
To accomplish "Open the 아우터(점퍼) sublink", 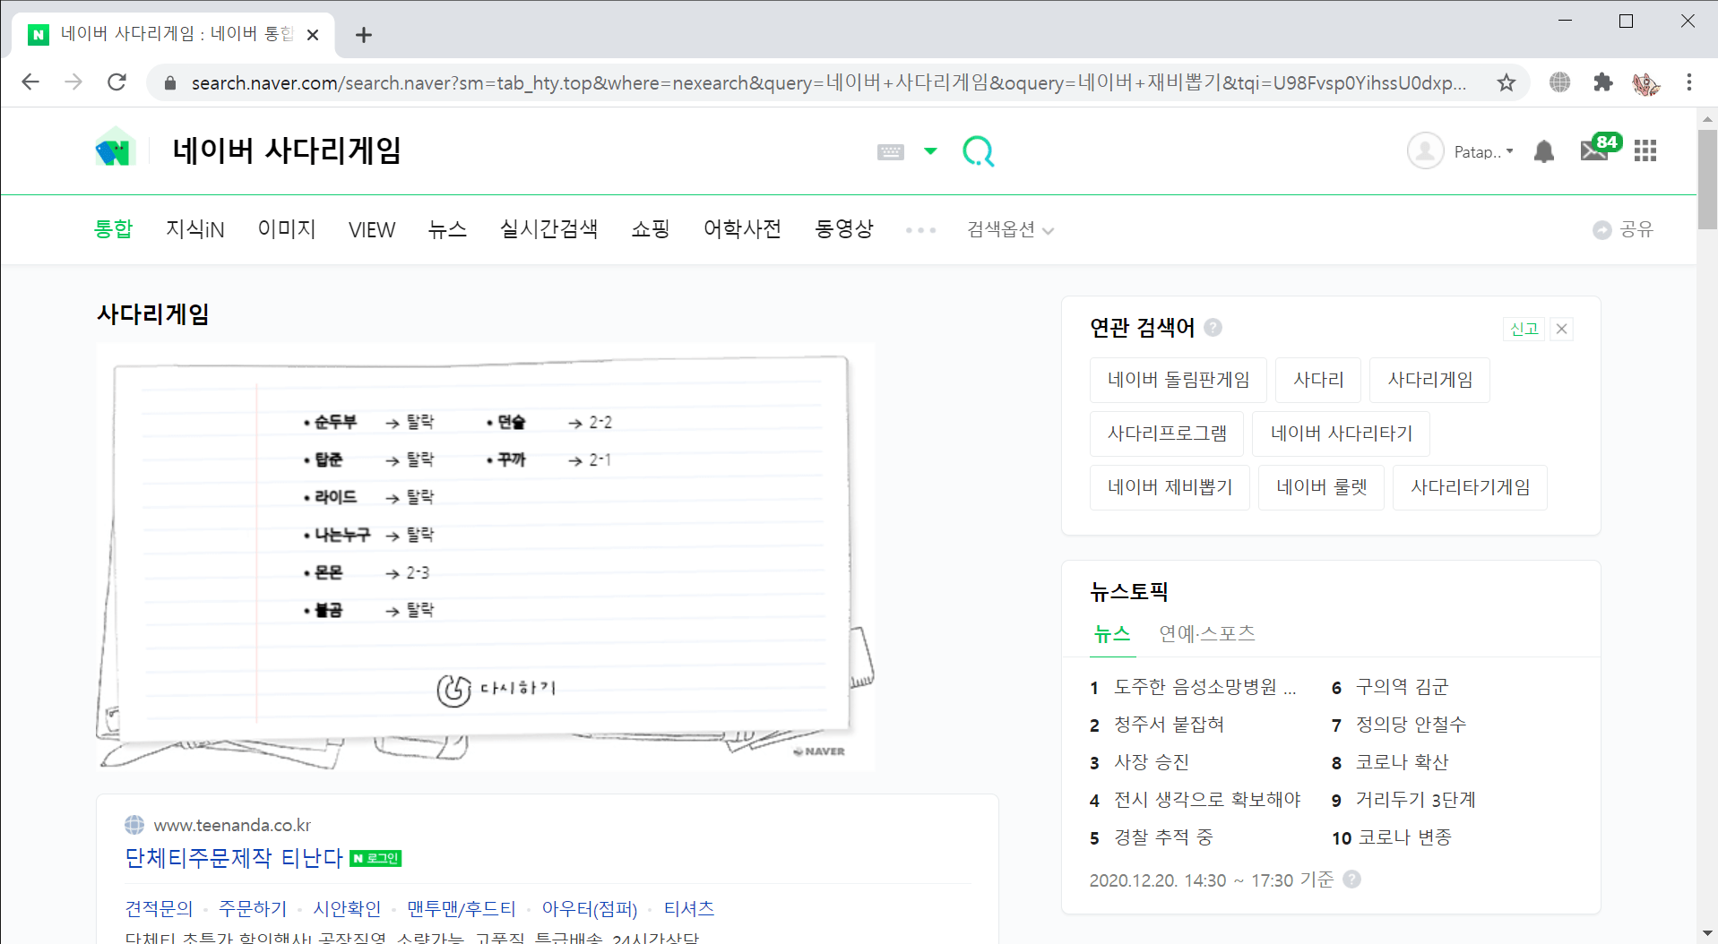I will point(589,908).
